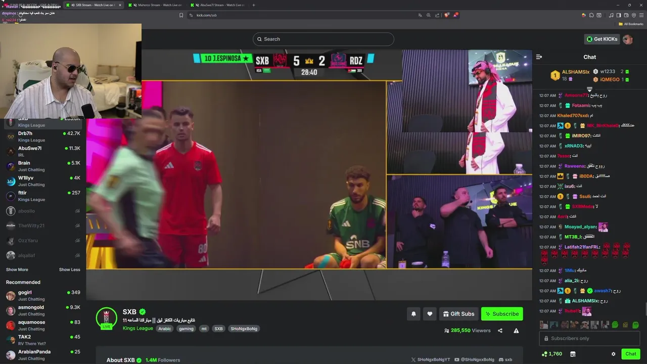Open AbuSwe7l channel in sidebar

pos(43,151)
